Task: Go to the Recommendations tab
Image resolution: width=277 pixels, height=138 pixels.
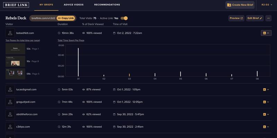Action: click(107, 5)
